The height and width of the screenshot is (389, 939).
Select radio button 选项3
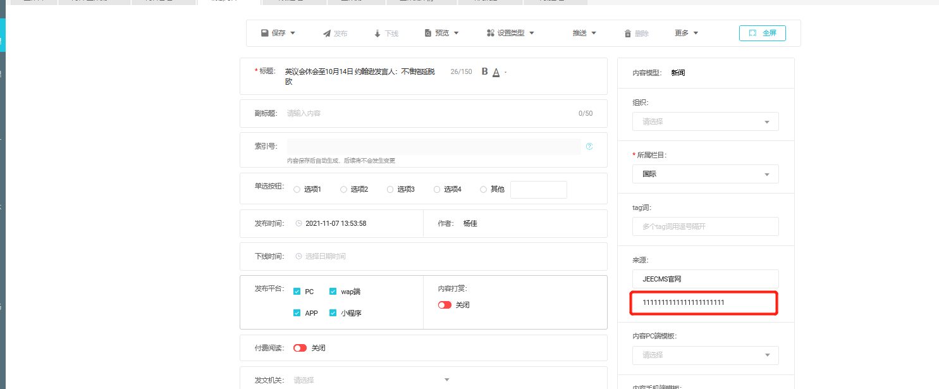click(x=390, y=189)
